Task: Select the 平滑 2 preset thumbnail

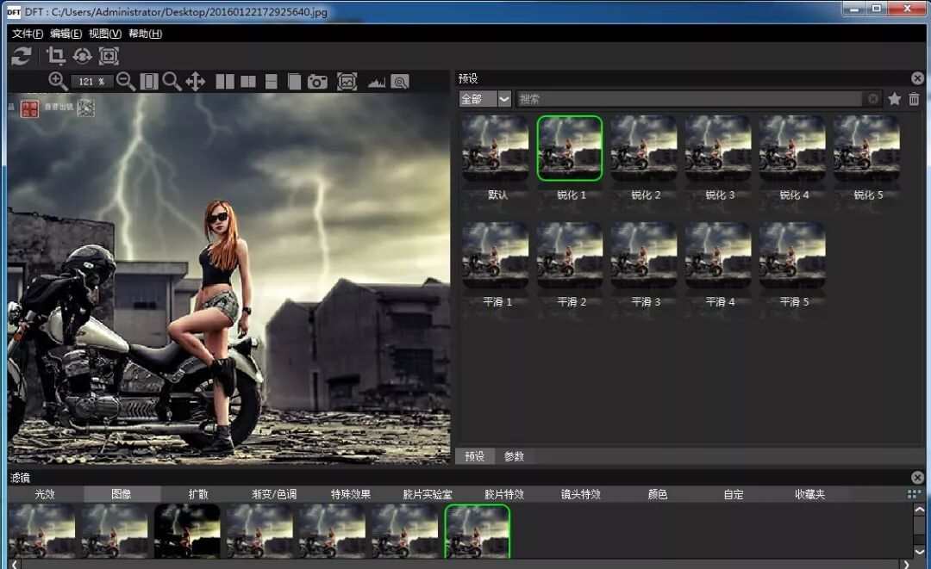Action: (x=570, y=256)
